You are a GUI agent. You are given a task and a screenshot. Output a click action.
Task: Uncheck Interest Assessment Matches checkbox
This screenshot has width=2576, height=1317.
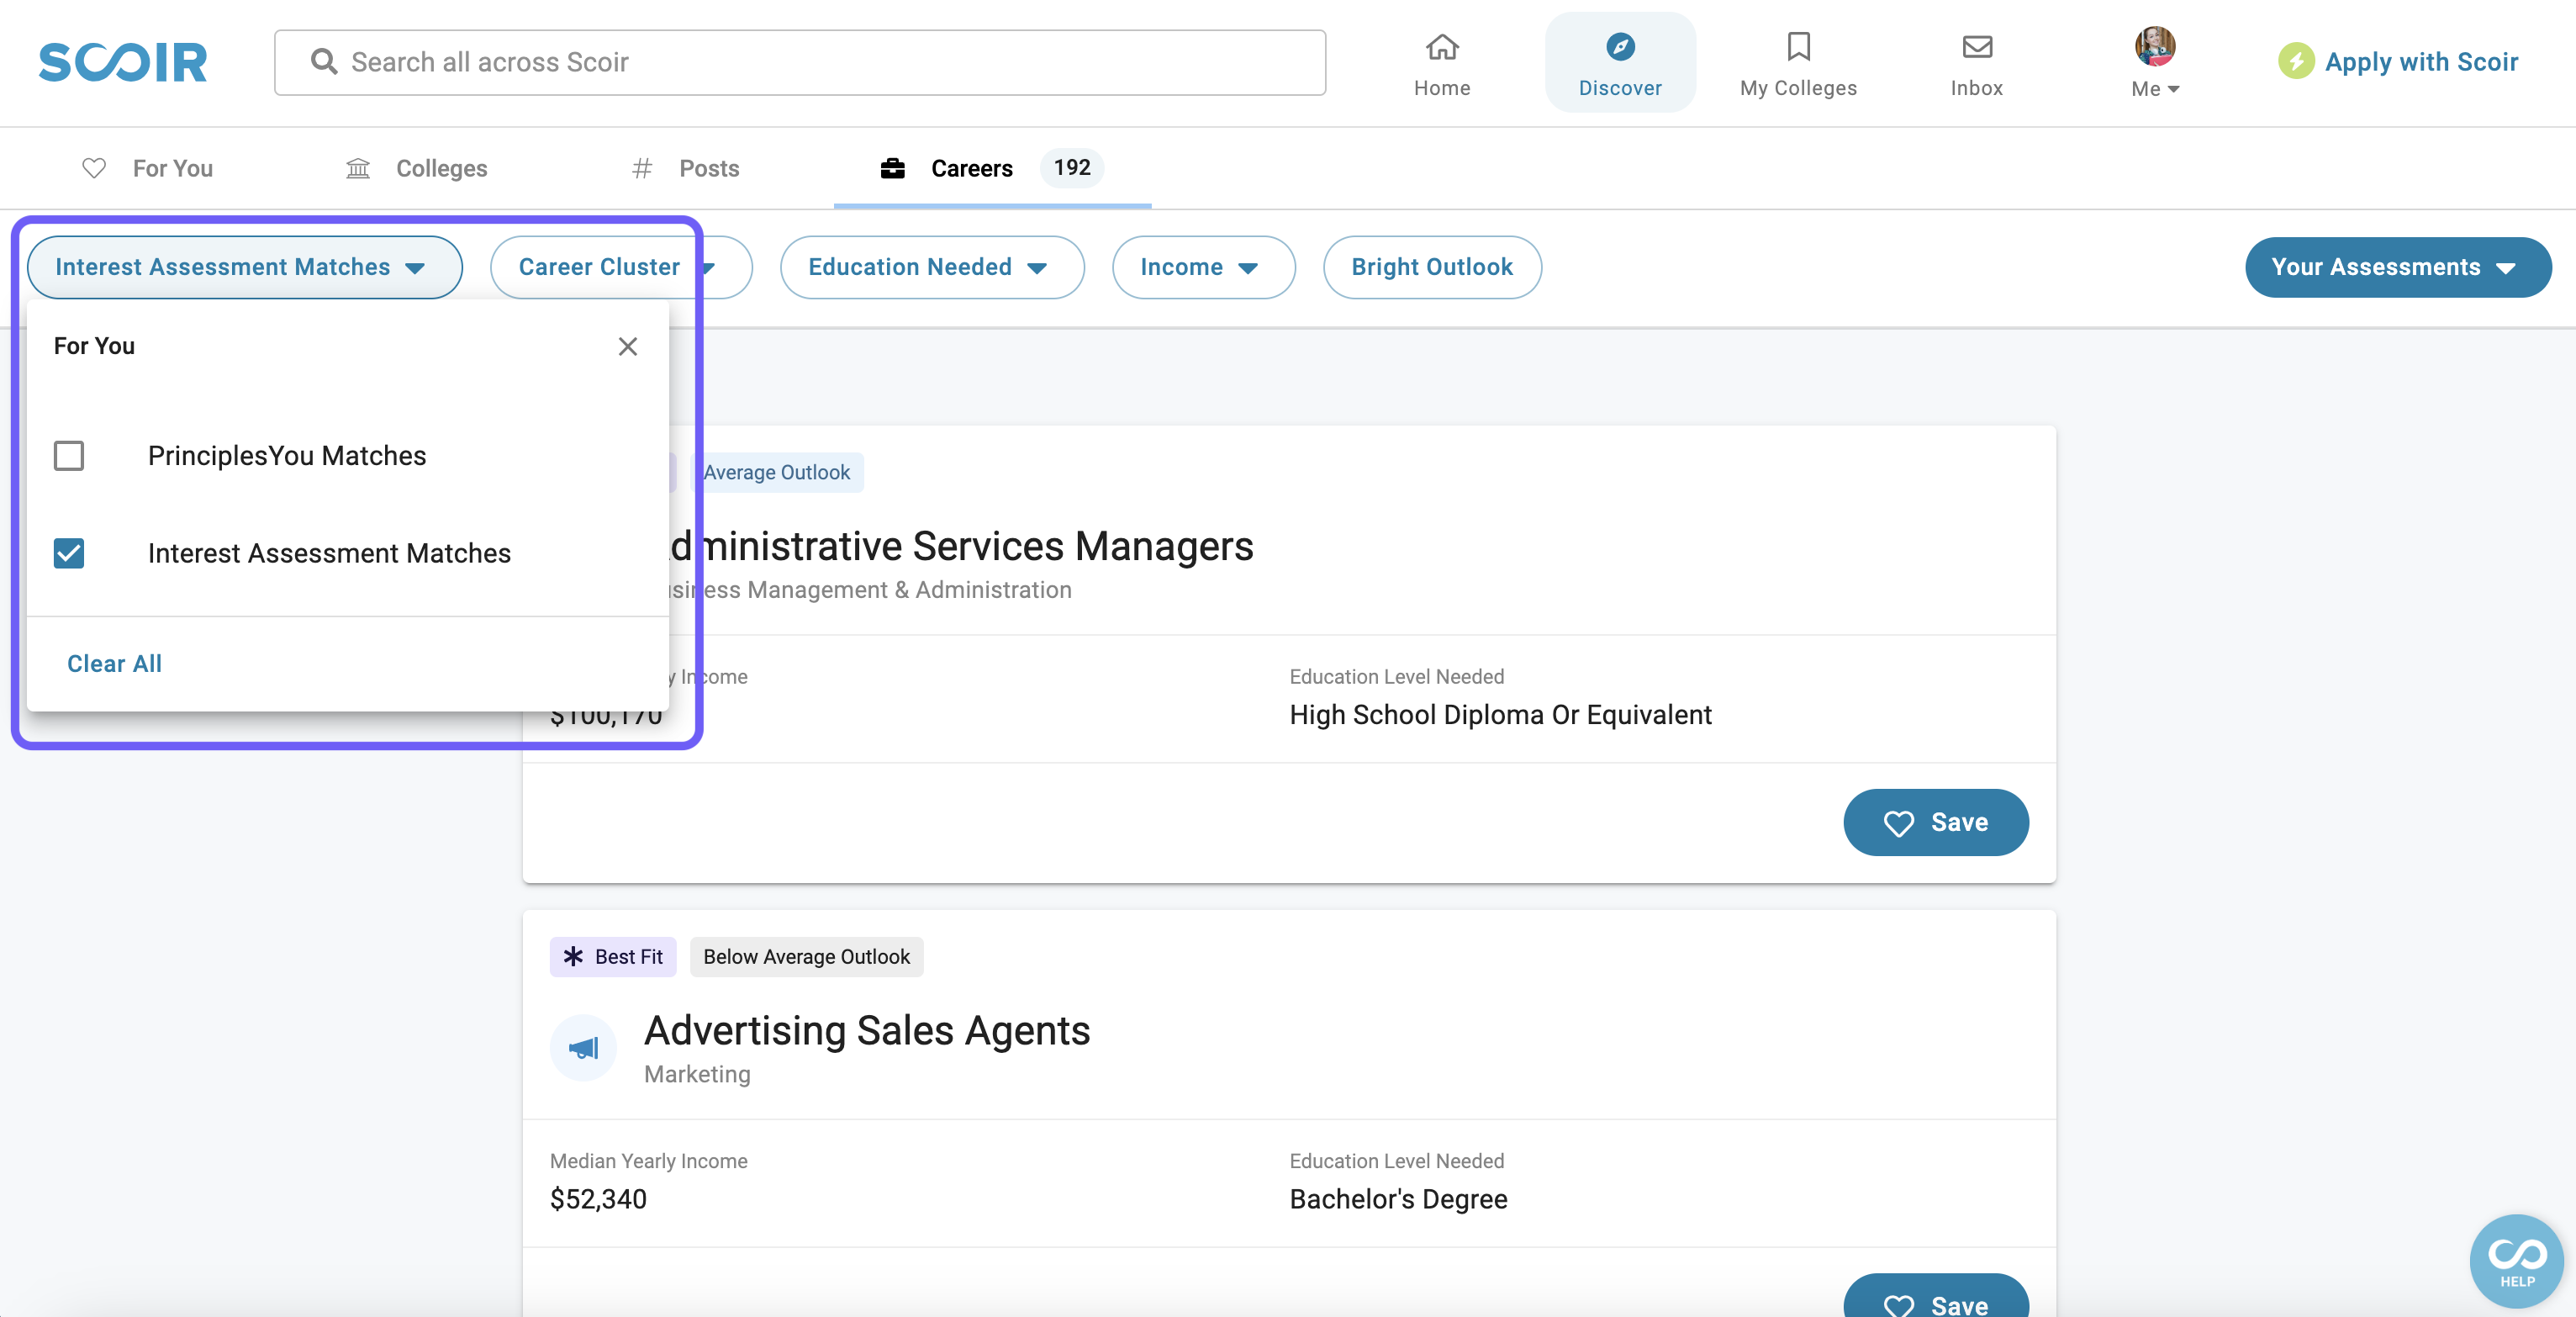[x=69, y=553]
